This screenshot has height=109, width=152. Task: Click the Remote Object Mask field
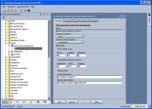(x=89, y=83)
